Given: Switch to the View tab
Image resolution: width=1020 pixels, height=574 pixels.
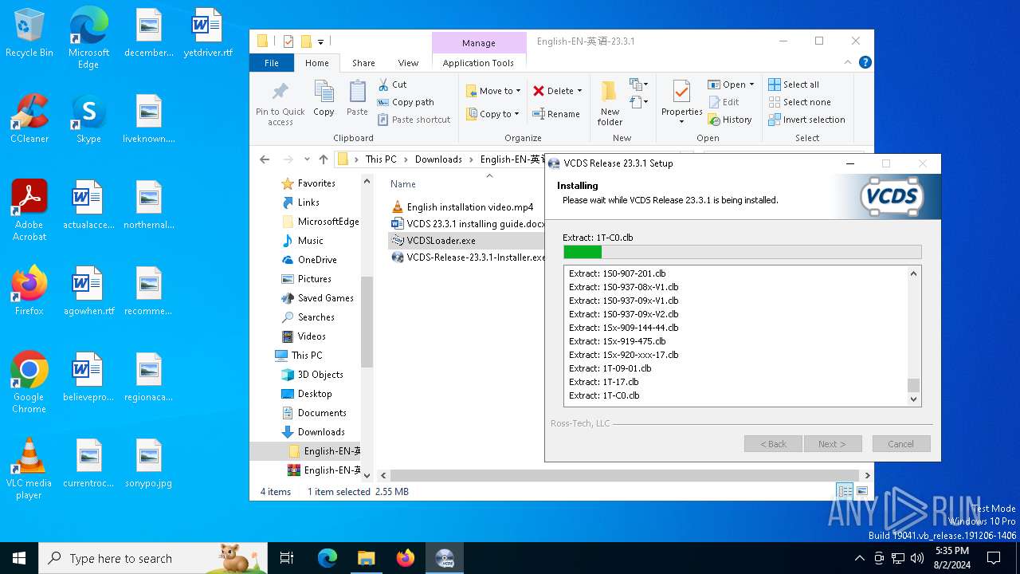Looking at the screenshot, I should pyautogui.click(x=408, y=63).
